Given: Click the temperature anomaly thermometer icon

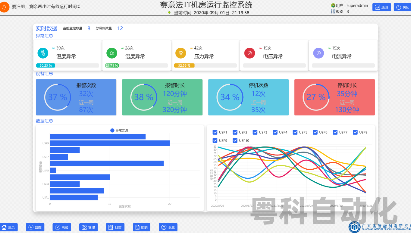Looking at the screenshot, I should (x=43, y=53).
